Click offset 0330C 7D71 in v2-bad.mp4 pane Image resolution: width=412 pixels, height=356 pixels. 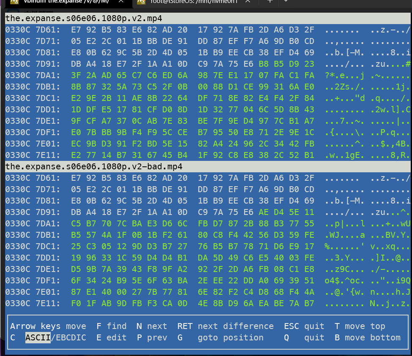(33, 189)
